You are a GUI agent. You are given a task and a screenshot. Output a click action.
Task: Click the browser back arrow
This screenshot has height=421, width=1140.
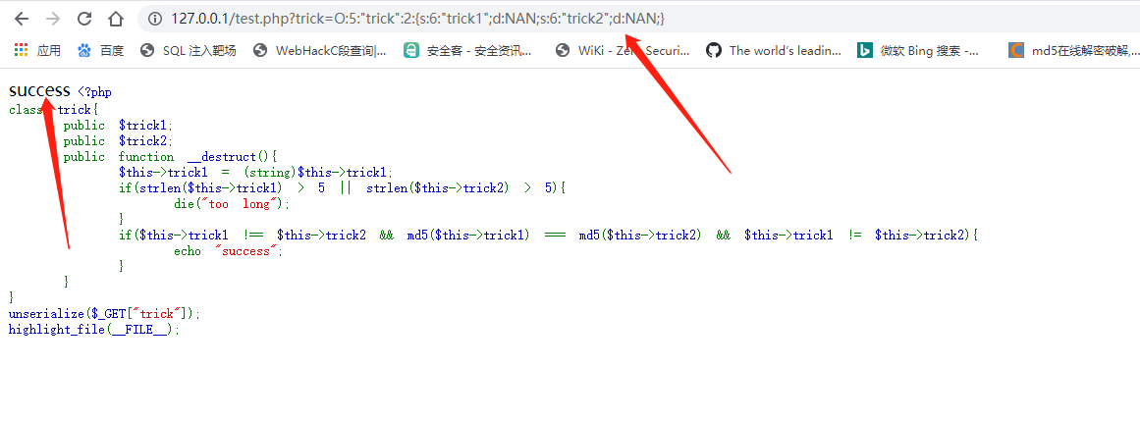[21, 19]
